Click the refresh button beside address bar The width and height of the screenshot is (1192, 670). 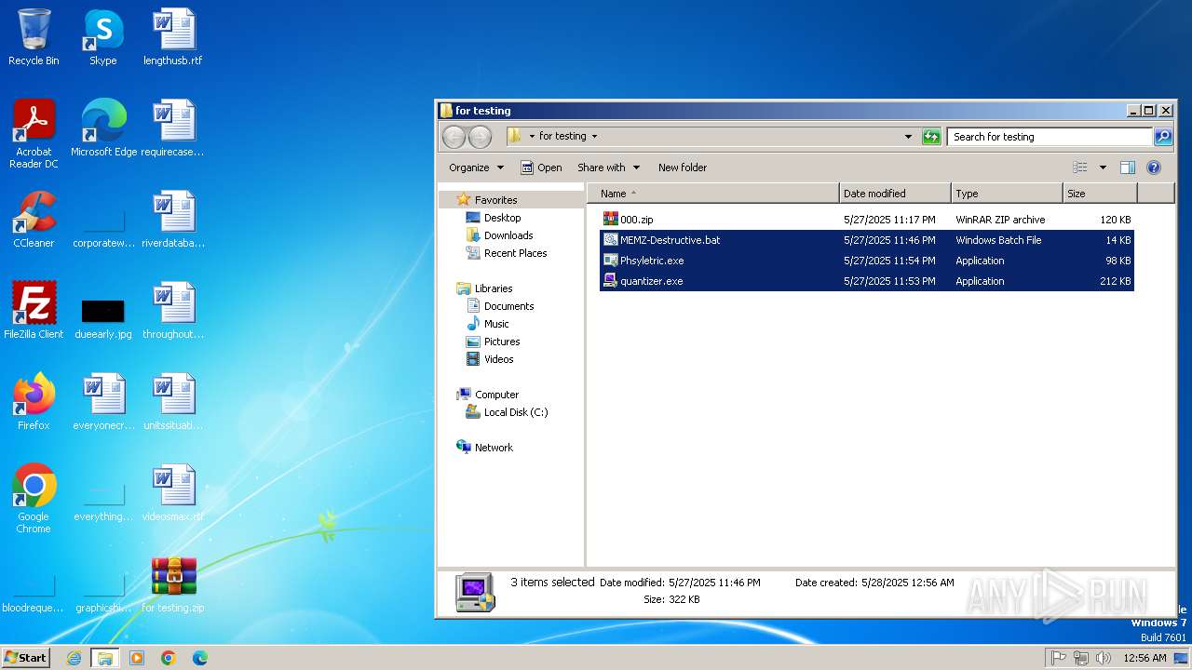tap(931, 137)
